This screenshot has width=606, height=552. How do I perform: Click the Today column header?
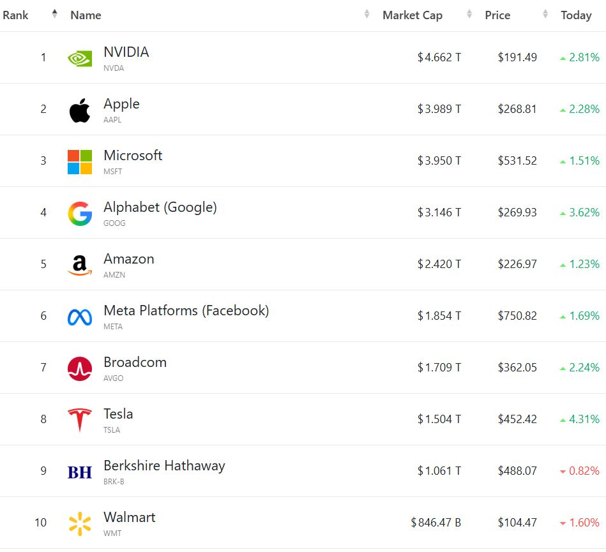click(576, 15)
